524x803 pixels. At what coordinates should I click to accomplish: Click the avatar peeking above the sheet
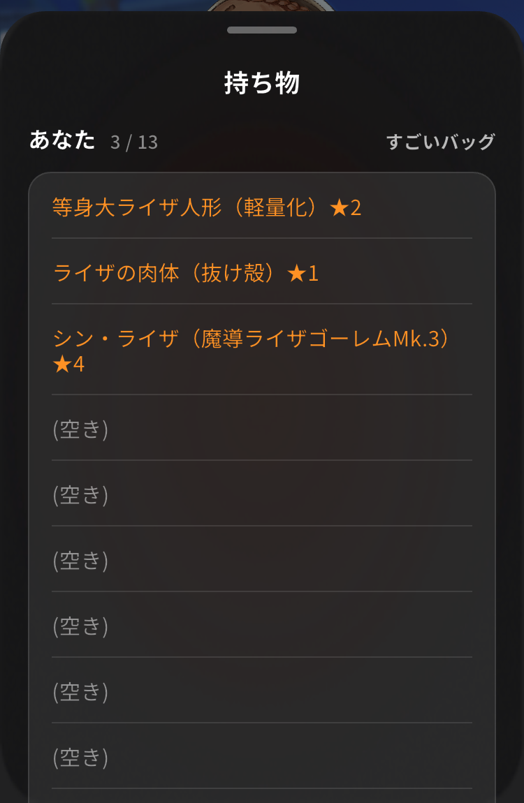270,5
